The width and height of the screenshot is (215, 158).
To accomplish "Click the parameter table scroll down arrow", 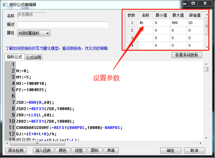I will coord(207,47).
